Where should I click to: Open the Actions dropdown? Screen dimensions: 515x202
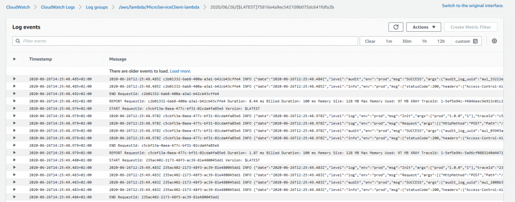(x=423, y=27)
